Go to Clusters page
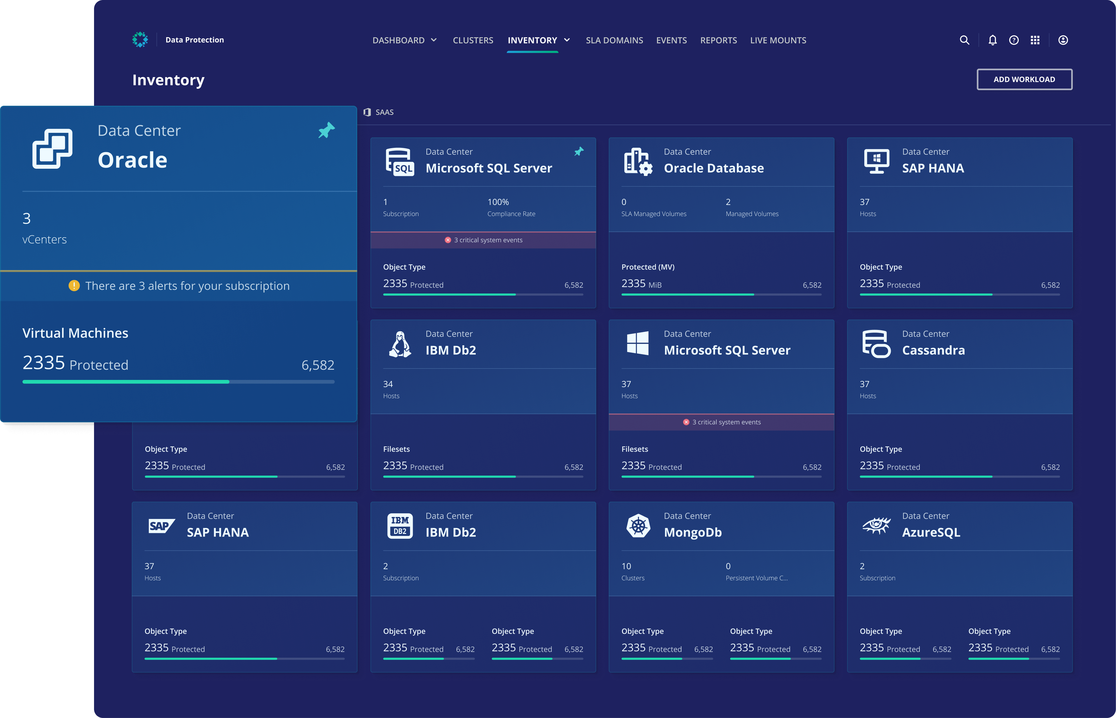 (473, 40)
